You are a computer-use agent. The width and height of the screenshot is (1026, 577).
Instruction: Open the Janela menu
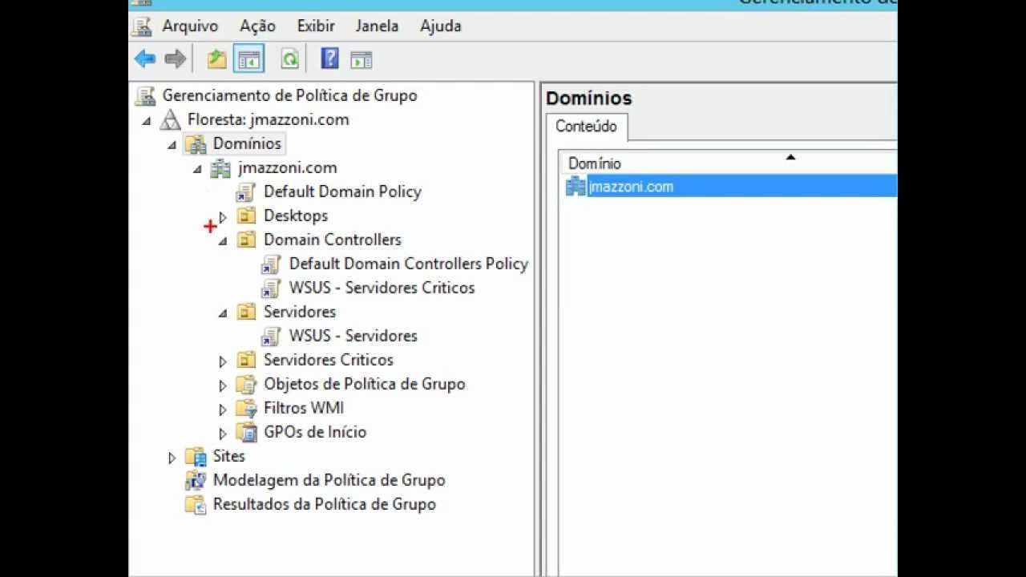coord(377,26)
